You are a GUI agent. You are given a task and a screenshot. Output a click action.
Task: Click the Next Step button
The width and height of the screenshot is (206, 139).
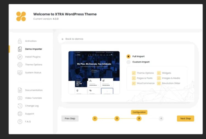click(185, 118)
